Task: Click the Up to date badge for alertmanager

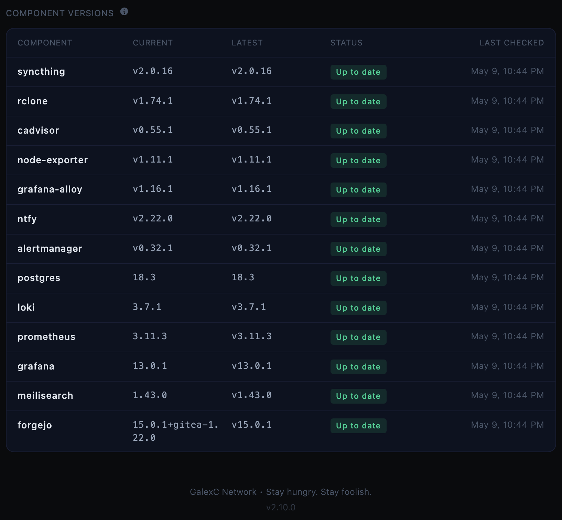Action: click(x=358, y=249)
